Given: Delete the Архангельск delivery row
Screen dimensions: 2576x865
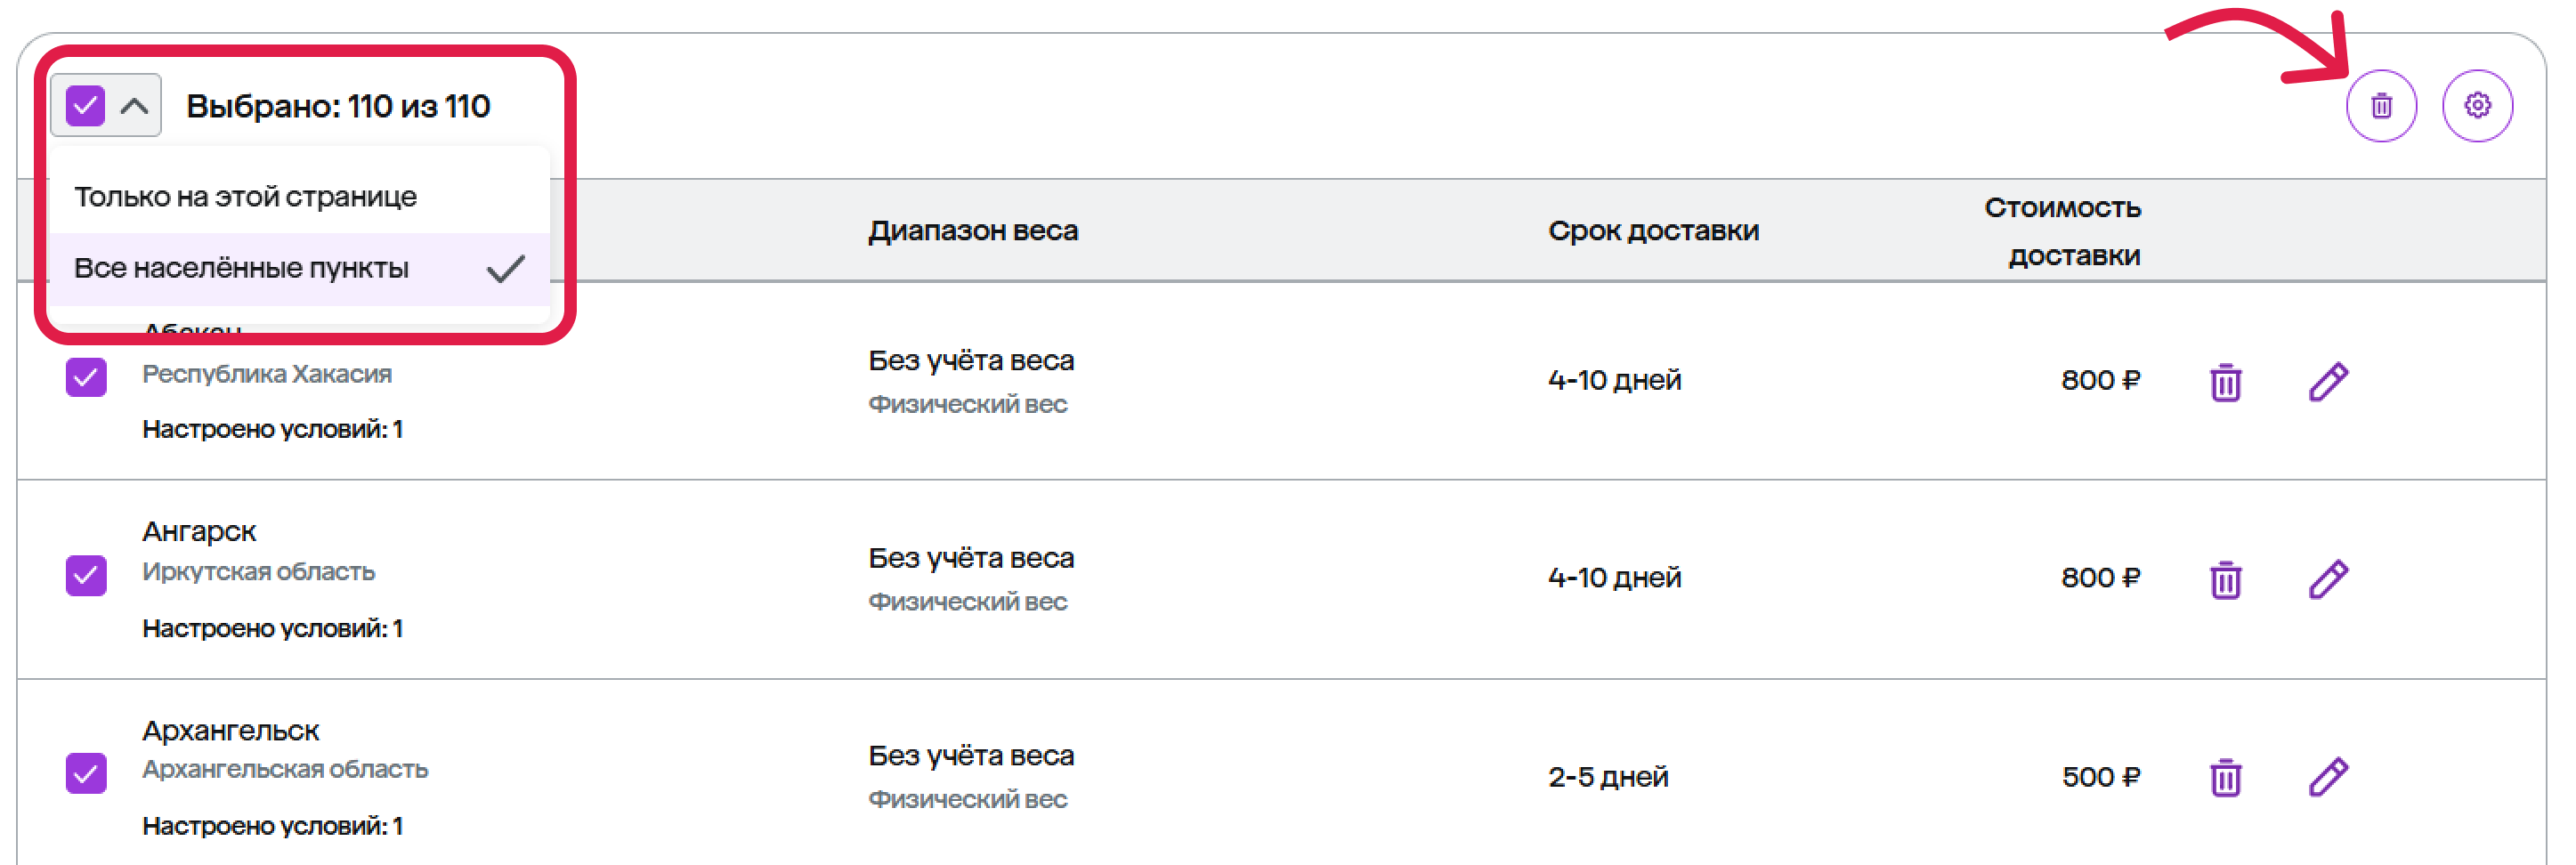Looking at the screenshot, I should (x=2225, y=777).
